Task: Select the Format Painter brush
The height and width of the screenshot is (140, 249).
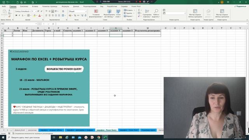Action: click(x=9, y=16)
